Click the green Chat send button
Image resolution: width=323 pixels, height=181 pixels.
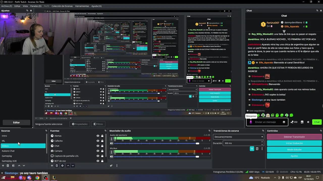tap(317, 122)
